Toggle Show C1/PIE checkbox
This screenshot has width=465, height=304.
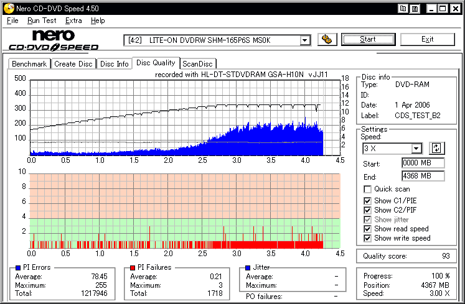coord(367,201)
